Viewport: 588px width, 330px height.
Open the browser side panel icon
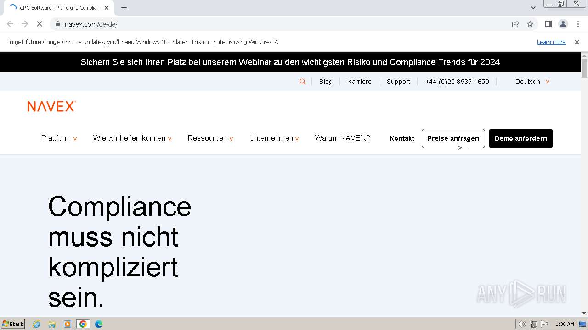548,24
